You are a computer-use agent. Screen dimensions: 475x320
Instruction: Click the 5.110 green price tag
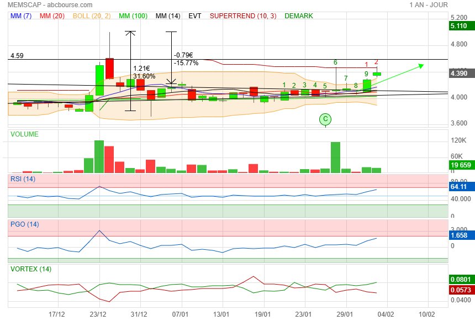[x=462, y=26]
